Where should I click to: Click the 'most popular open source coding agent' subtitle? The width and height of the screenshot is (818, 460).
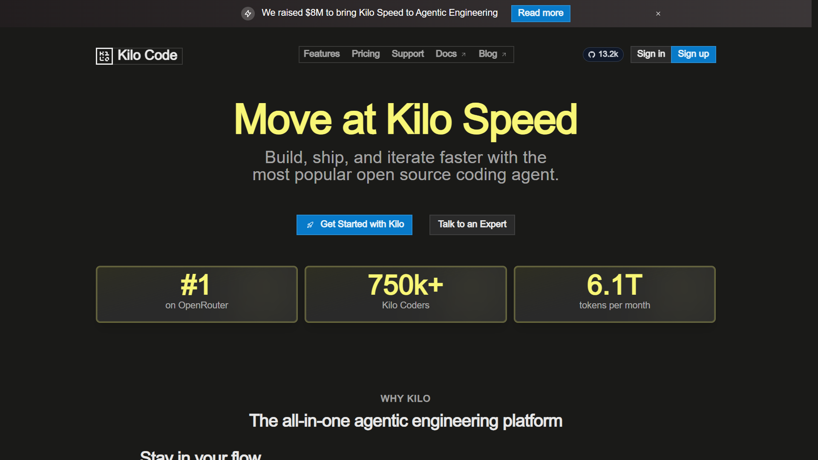[x=406, y=175]
